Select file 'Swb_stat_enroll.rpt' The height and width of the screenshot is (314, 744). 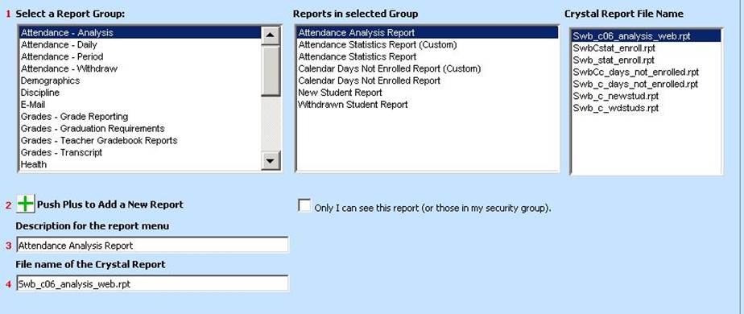tap(647, 60)
